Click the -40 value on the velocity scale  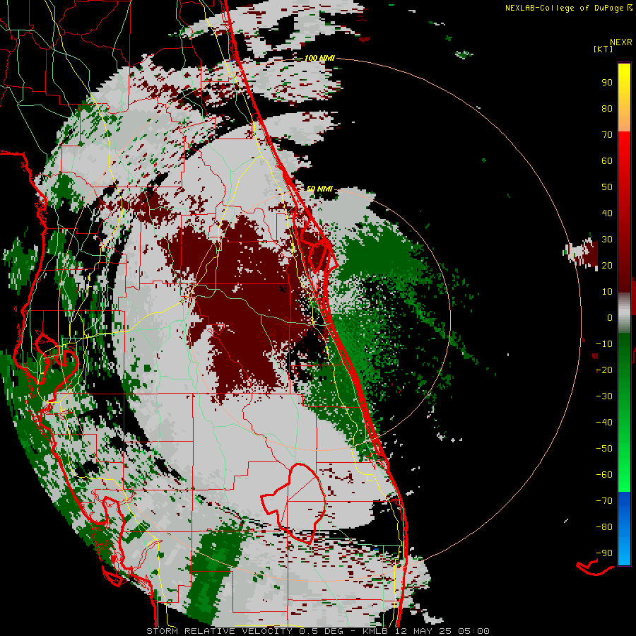click(x=604, y=423)
